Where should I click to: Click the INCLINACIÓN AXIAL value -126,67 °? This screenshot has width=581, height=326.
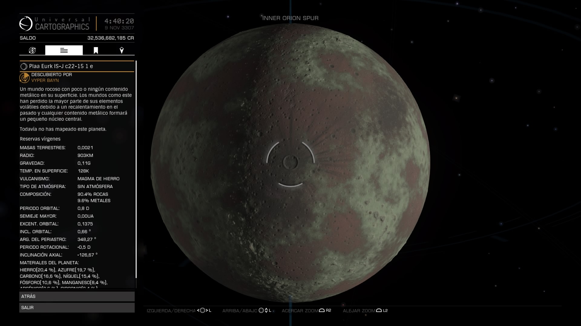pos(87,255)
